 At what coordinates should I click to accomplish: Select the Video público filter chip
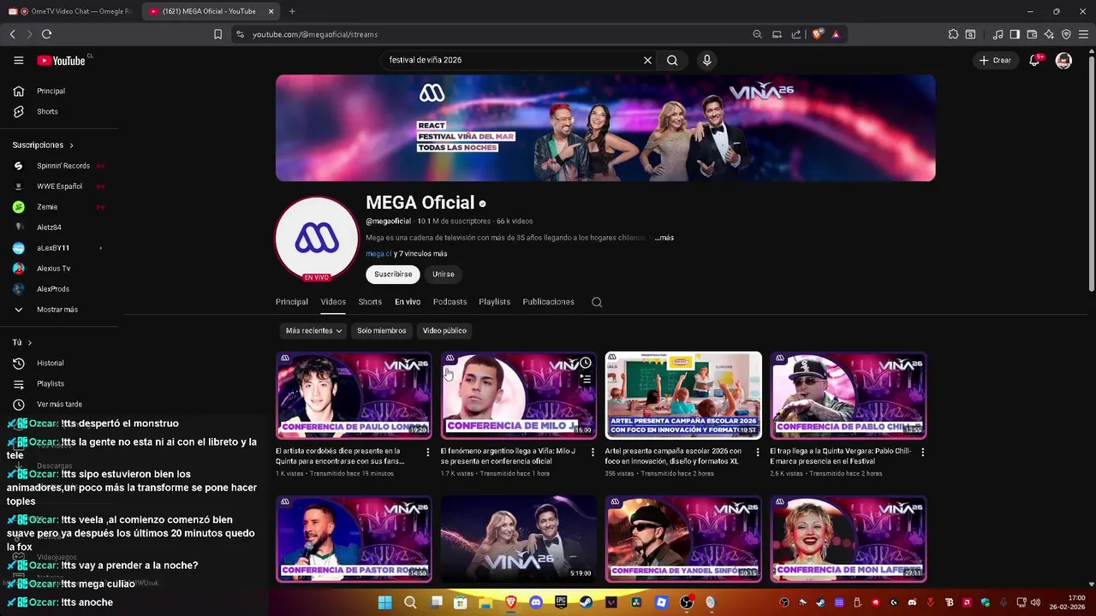[444, 330]
